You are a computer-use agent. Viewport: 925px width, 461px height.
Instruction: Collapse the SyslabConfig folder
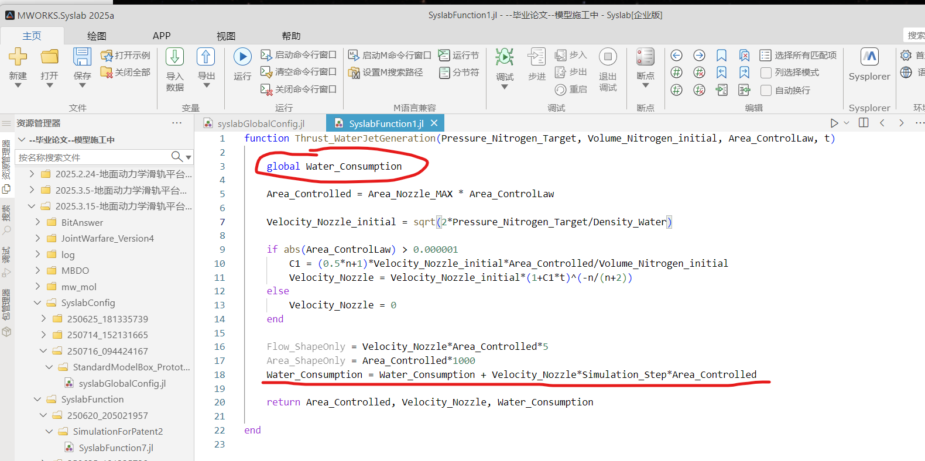click(x=37, y=302)
